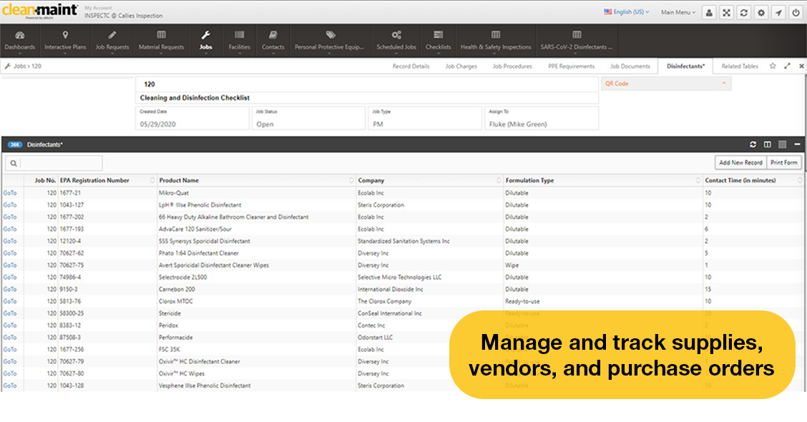Open Personal Protective Equipment module

(329, 41)
